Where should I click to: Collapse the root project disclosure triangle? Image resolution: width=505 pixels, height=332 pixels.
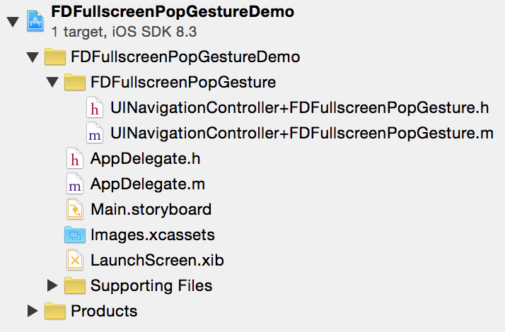pyautogui.click(x=13, y=22)
